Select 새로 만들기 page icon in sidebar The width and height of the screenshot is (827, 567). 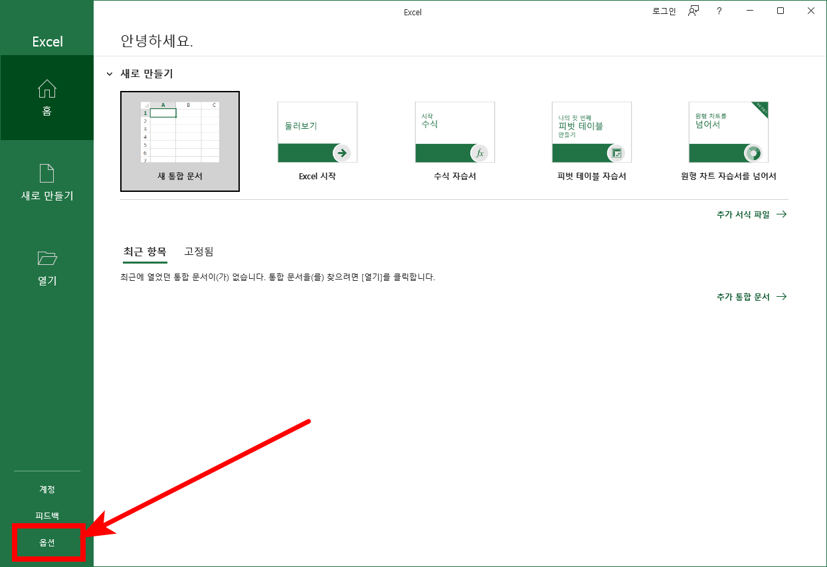coord(46,173)
